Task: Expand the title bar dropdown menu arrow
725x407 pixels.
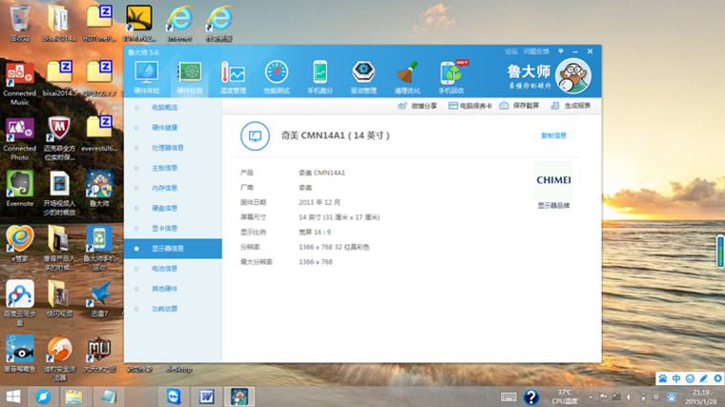Action: point(561,51)
